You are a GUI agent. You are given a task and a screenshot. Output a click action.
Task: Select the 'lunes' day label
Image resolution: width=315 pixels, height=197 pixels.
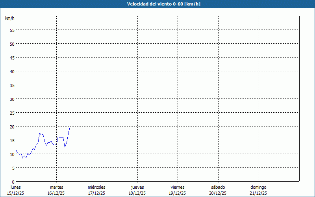click(16, 187)
